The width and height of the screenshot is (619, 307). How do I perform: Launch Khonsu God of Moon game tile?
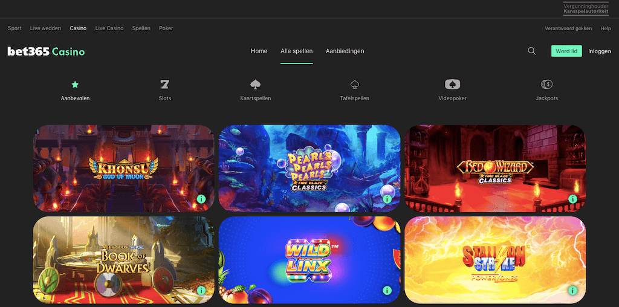point(123,169)
